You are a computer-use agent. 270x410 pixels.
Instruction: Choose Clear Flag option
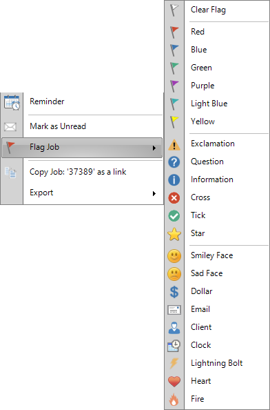pos(217,10)
